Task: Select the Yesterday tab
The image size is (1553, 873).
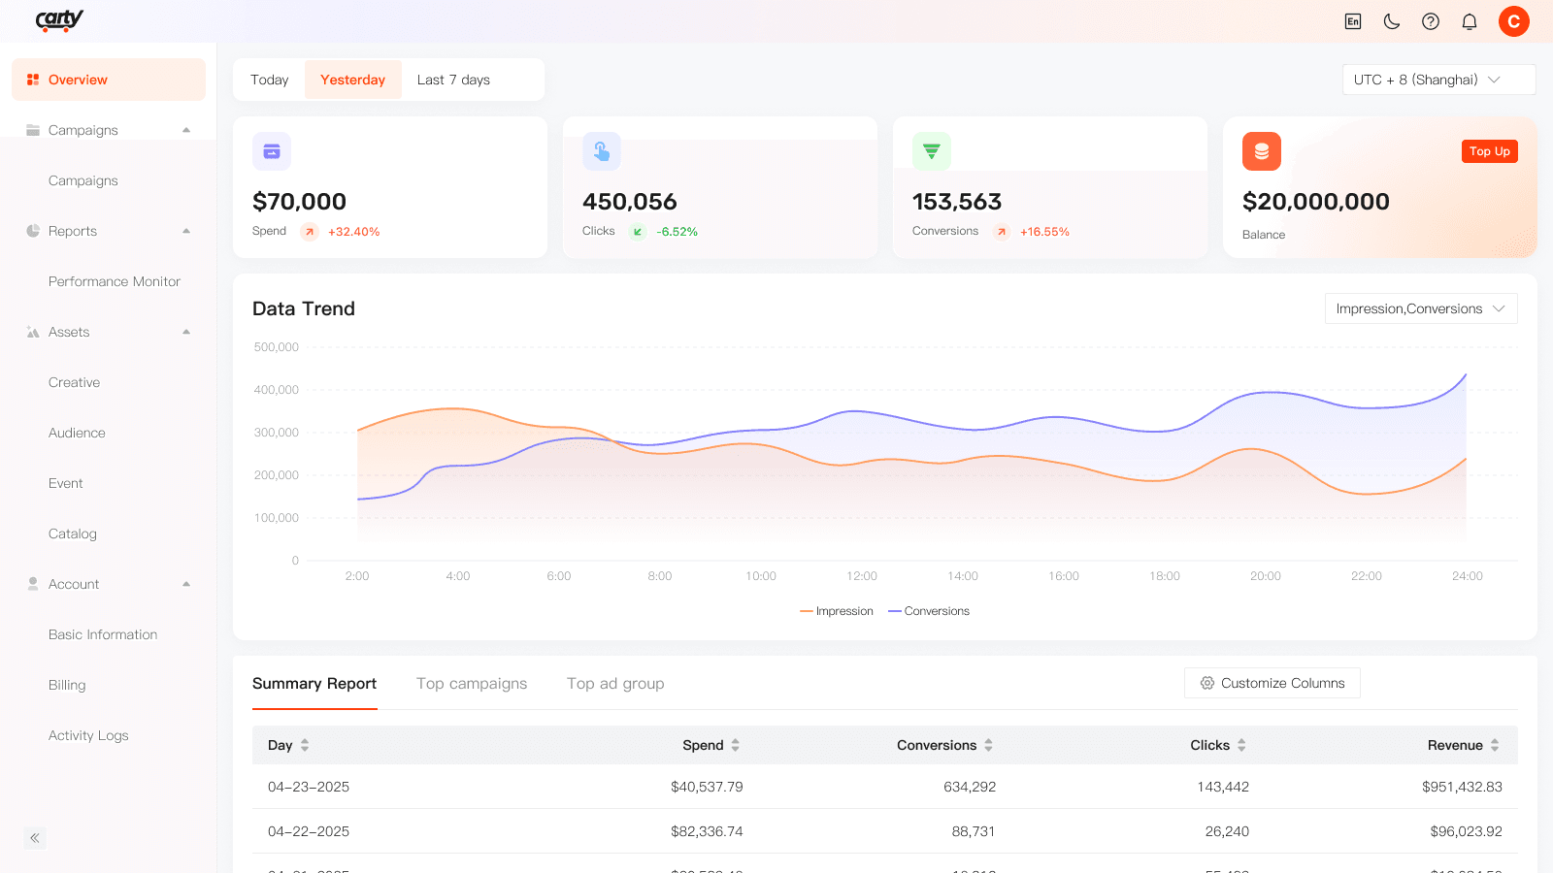Action: (353, 80)
